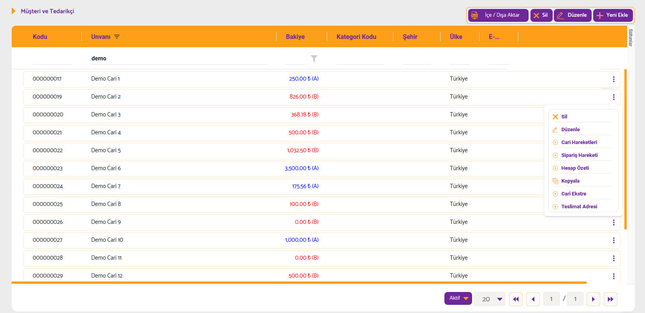This screenshot has height=313, width=645.
Task: Click the Müşteri ve Tedarikçi title arrow
Action: pos(14,11)
